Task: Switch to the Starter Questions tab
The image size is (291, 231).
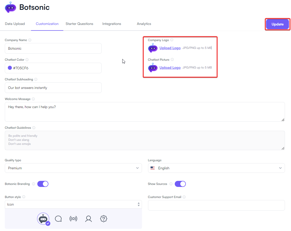Action: (79, 24)
